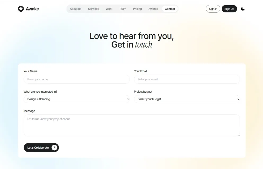Toggle dark mode with the moon icon
This screenshot has height=169, width=263.
click(x=243, y=9)
